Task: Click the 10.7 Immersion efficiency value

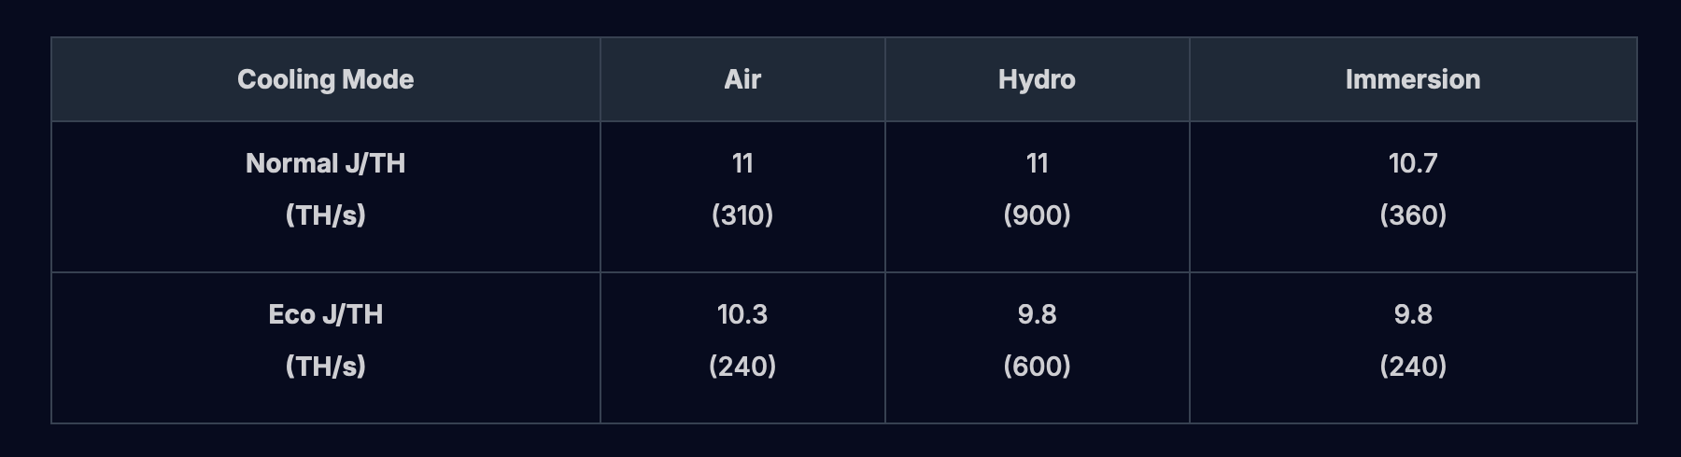Action: [x=1412, y=163]
